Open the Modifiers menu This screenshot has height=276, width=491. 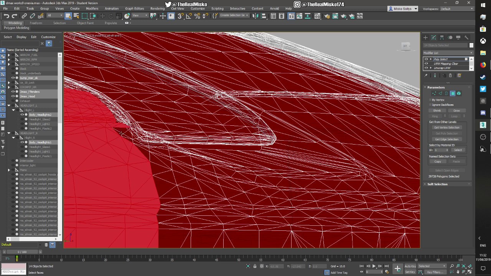(92, 8)
